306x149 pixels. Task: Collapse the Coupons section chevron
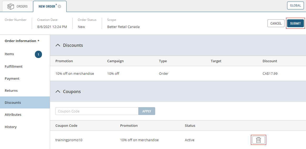point(58,91)
